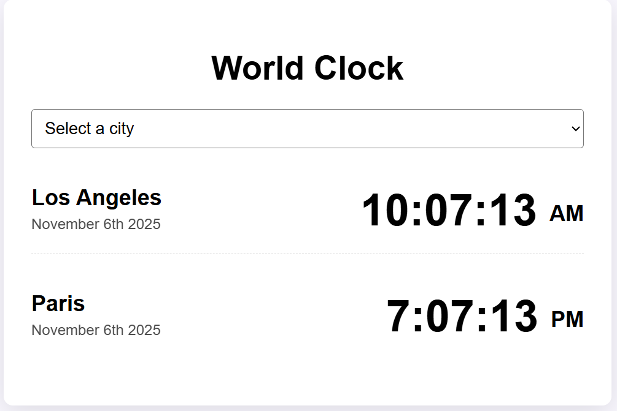617x411 pixels.
Task: Click the dropdown chevron arrow
Action: coord(575,129)
